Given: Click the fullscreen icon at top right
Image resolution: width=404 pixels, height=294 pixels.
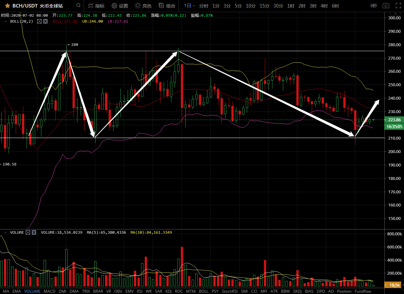Looking at the screenshot, I should (398, 6).
